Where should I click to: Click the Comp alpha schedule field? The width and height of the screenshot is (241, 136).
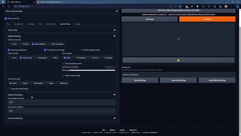61,102
